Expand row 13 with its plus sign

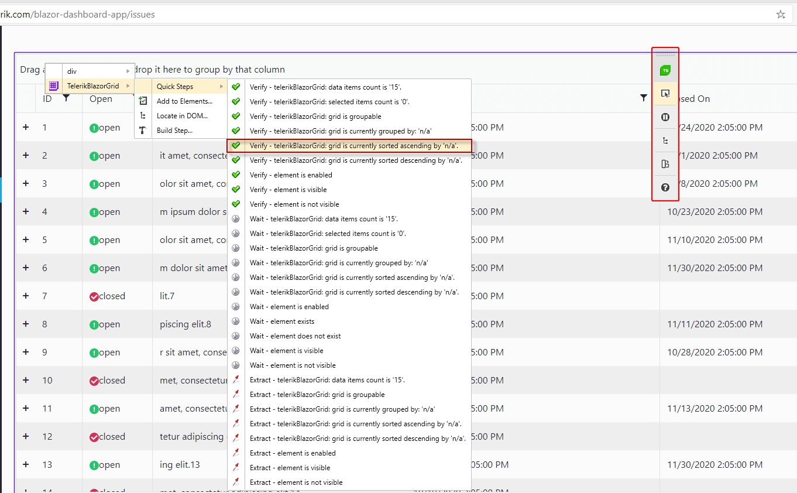26,464
